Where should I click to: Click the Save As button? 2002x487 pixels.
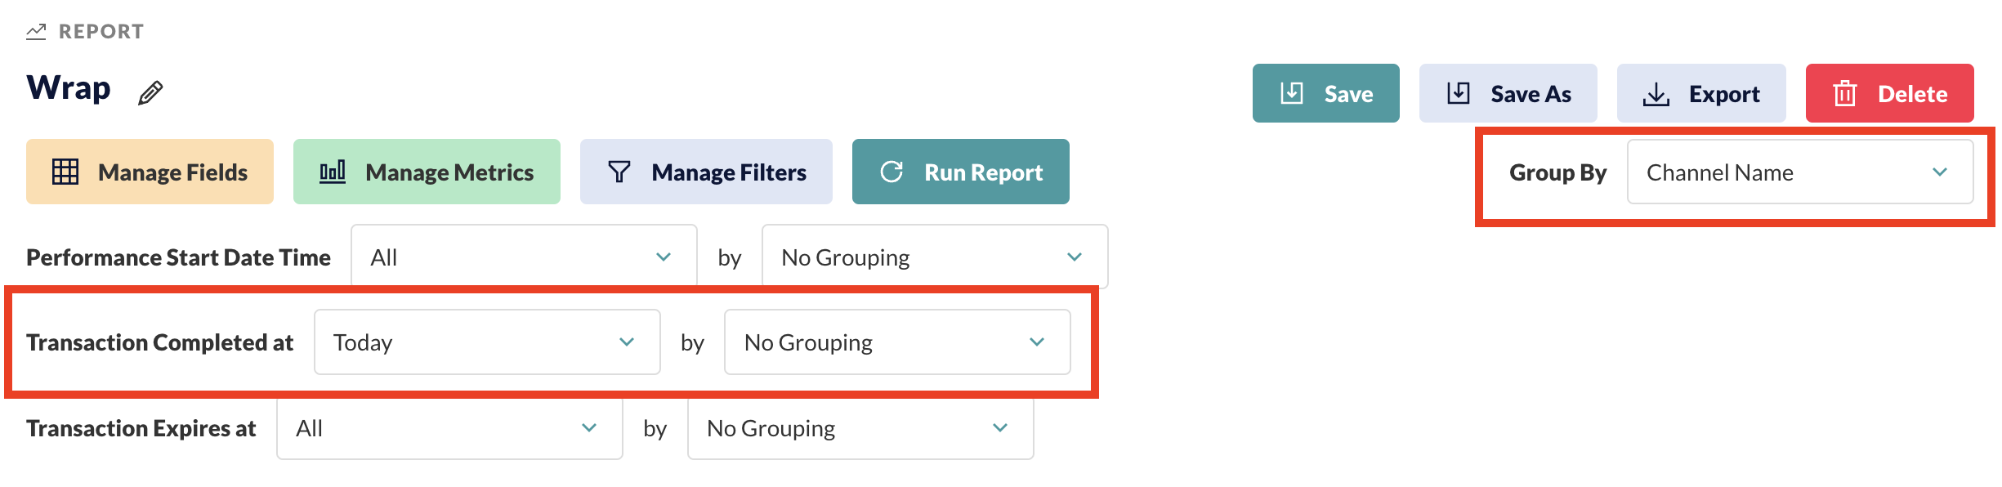[x=1508, y=93]
